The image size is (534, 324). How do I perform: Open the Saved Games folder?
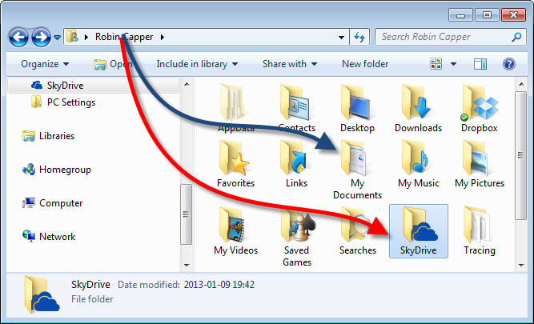pos(296,232)
